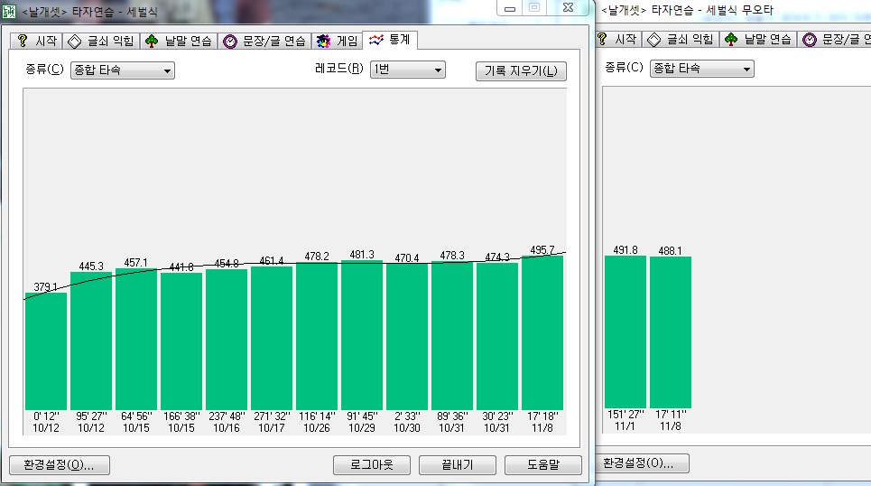Close the left 세벌식 window
The height and width of the screenshot is (486, 871).
(x=568, y=8)
